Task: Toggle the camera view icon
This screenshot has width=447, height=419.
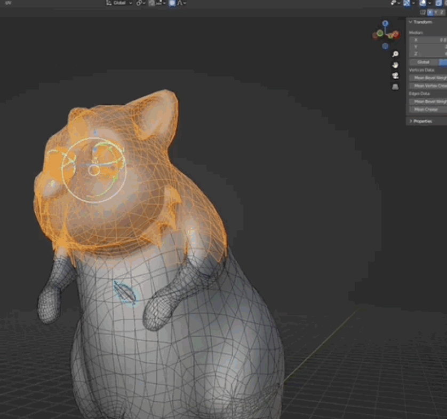Action: click(x=395, y=76)
